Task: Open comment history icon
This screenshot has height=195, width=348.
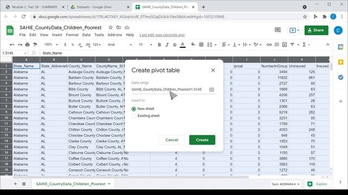Action: pyautogui.click(x=278, y=30)
